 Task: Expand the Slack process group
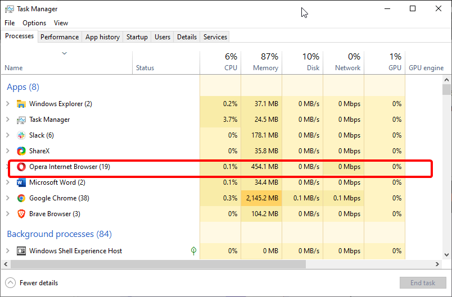[x=8, y=135]
